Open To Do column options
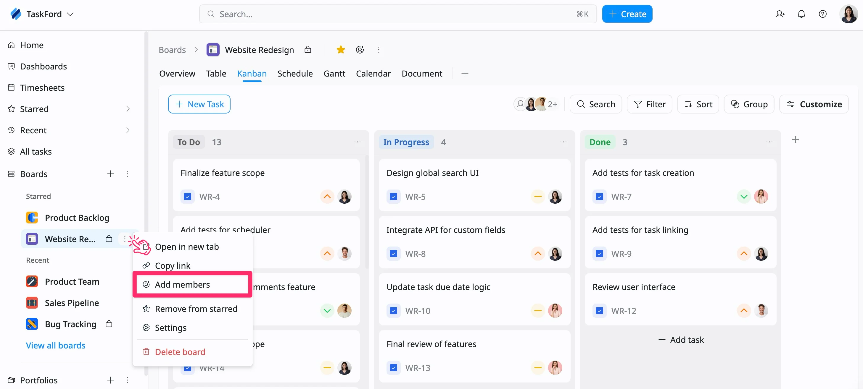Image resolution: width=863 pixels, height=389 pixels. tap(358, 142)
